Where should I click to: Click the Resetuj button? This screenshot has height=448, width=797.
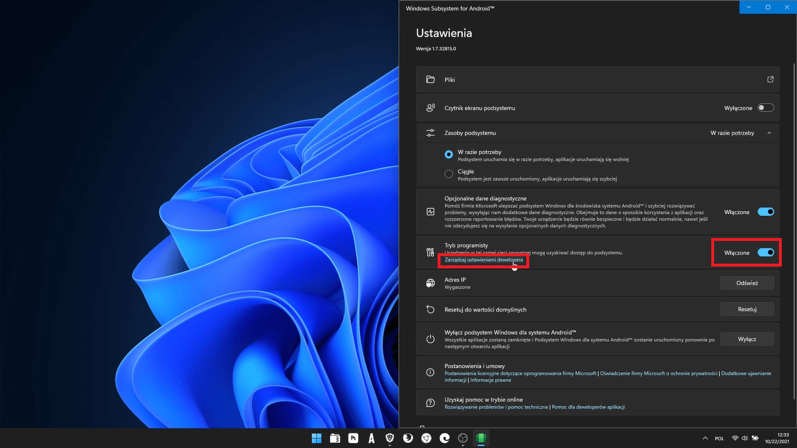click(x=747, y=309)
